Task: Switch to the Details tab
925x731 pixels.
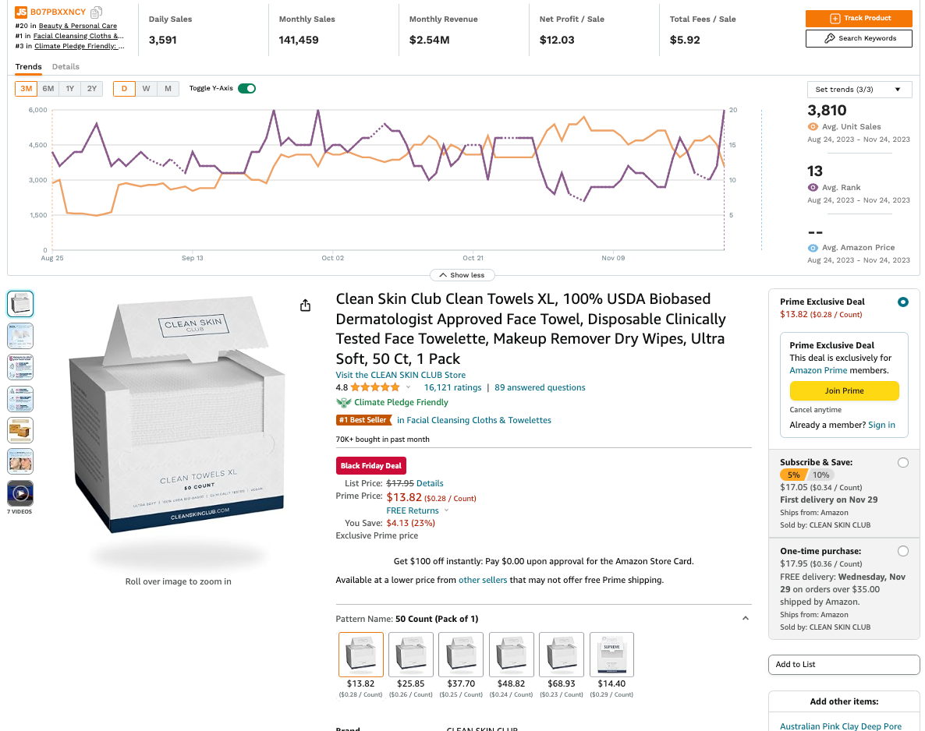Action: (66, 67)
